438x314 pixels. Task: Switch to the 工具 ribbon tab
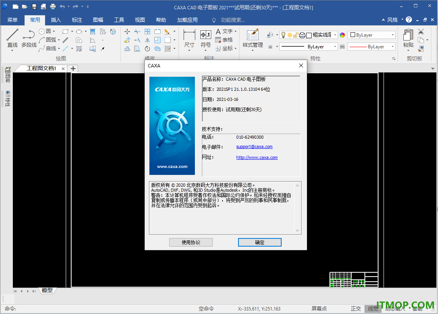click(119, 20)
